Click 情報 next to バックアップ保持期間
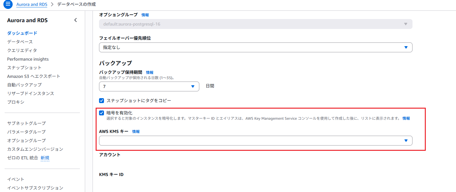456x192 pixels. (149, 72)
